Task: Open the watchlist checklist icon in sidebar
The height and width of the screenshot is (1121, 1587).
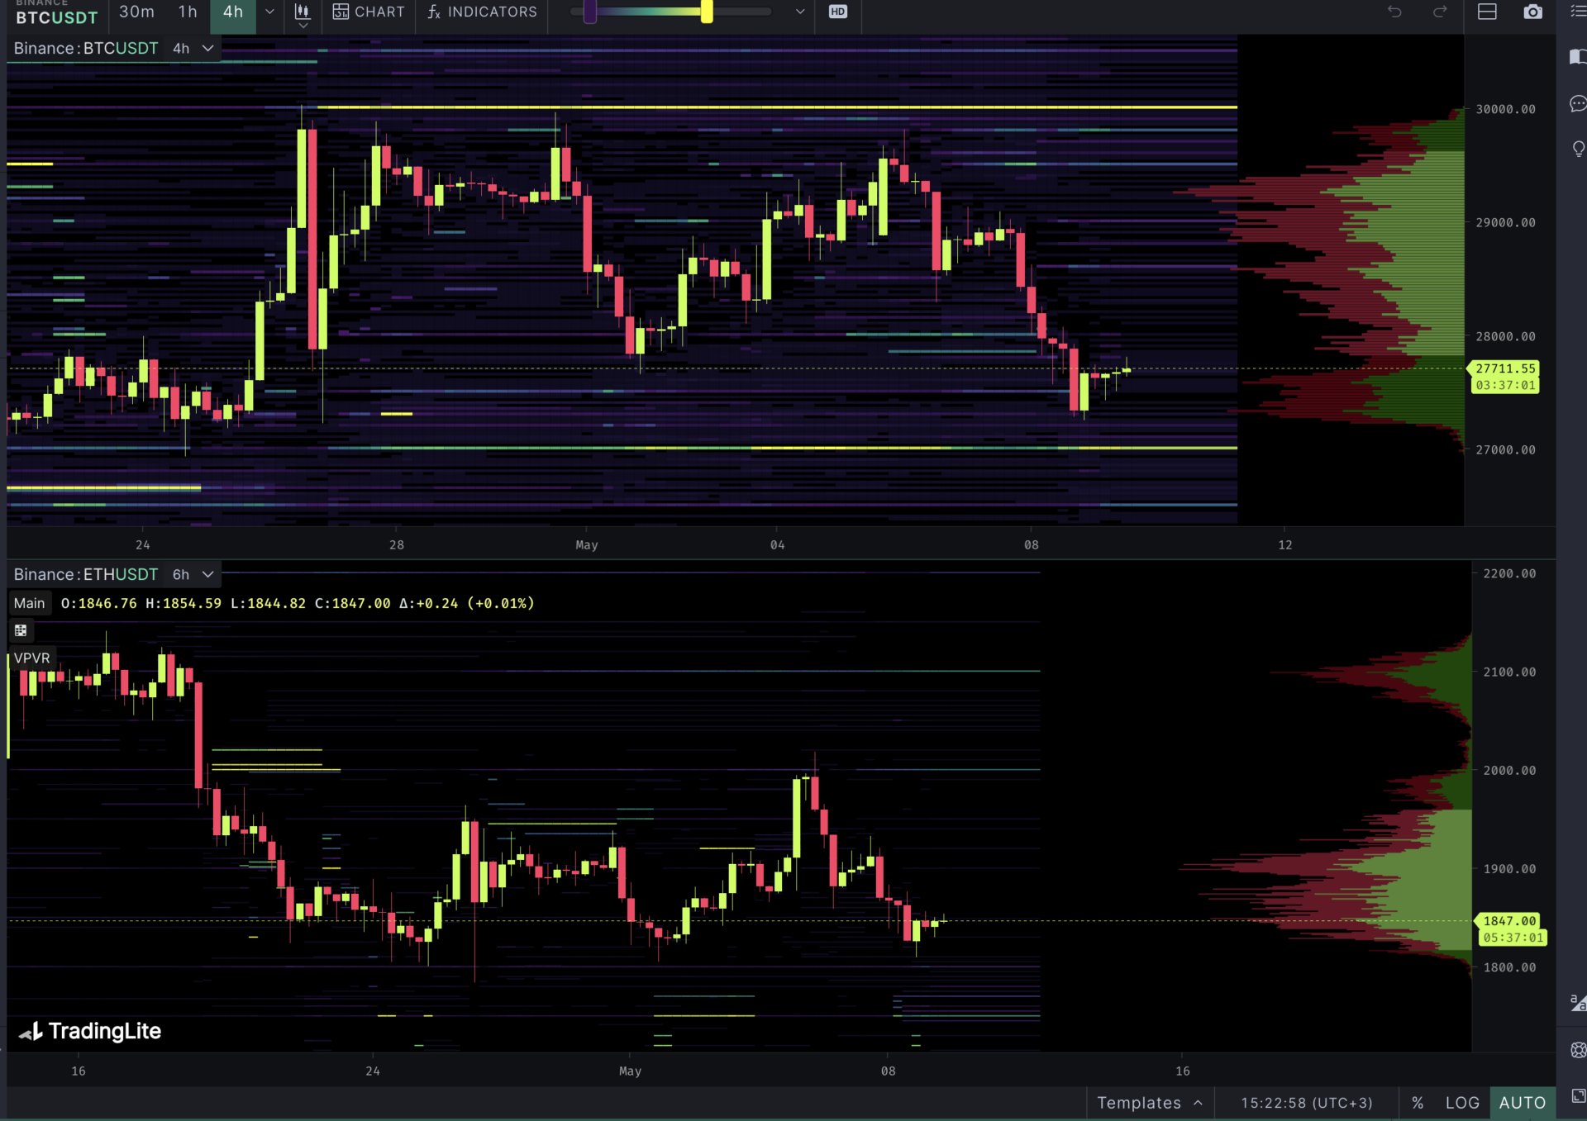Action: tap(1577, 12)
